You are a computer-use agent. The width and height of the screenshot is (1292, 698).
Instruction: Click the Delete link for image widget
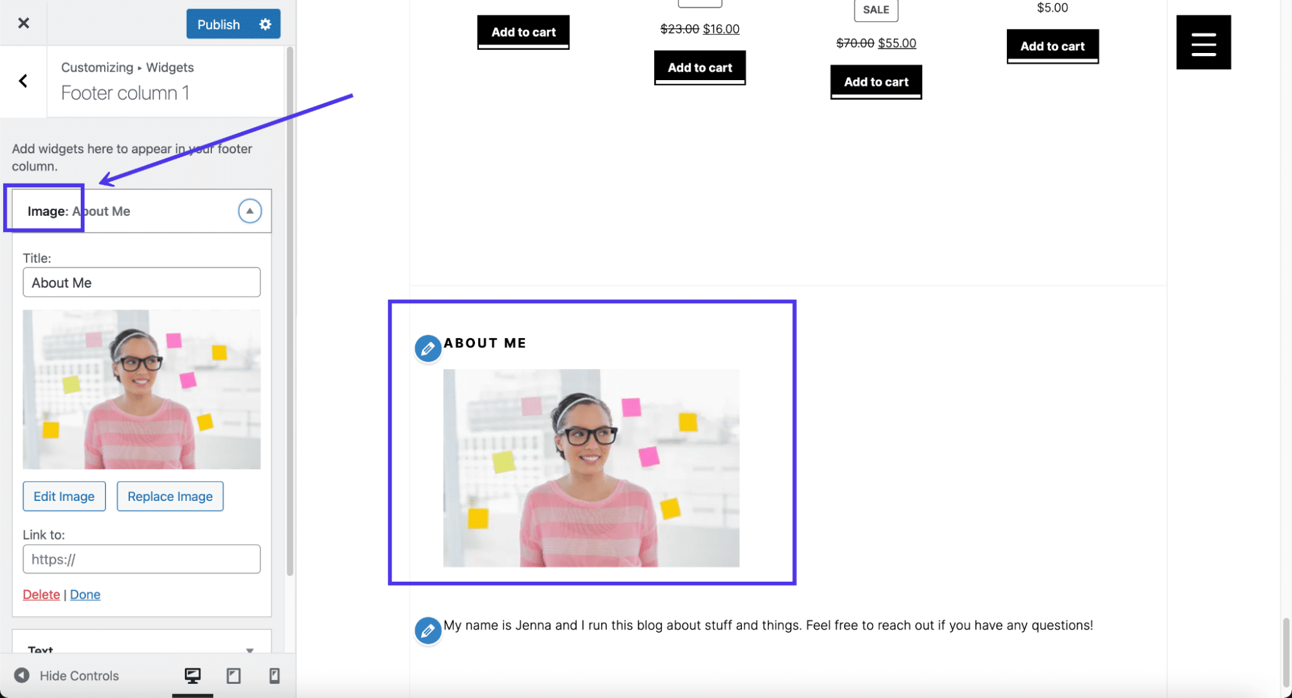(x=41, y=594)
